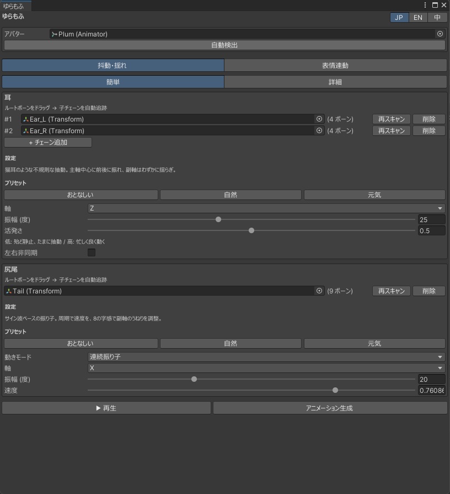Switch language to JP

coord(399,17)
